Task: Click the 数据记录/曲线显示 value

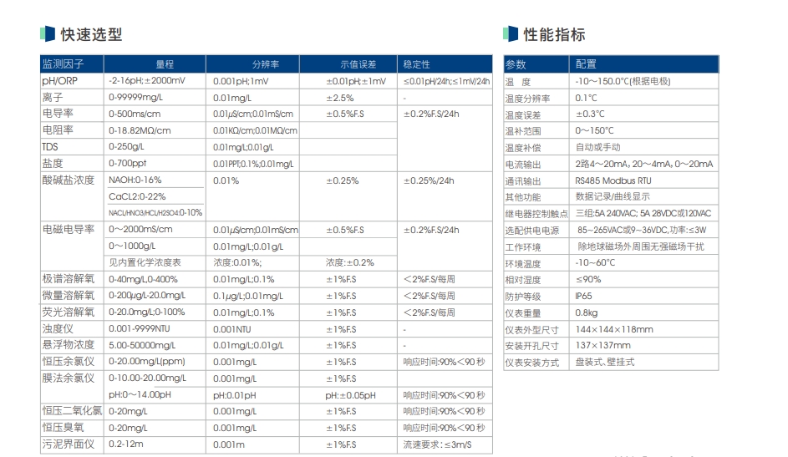Action: 613,196
